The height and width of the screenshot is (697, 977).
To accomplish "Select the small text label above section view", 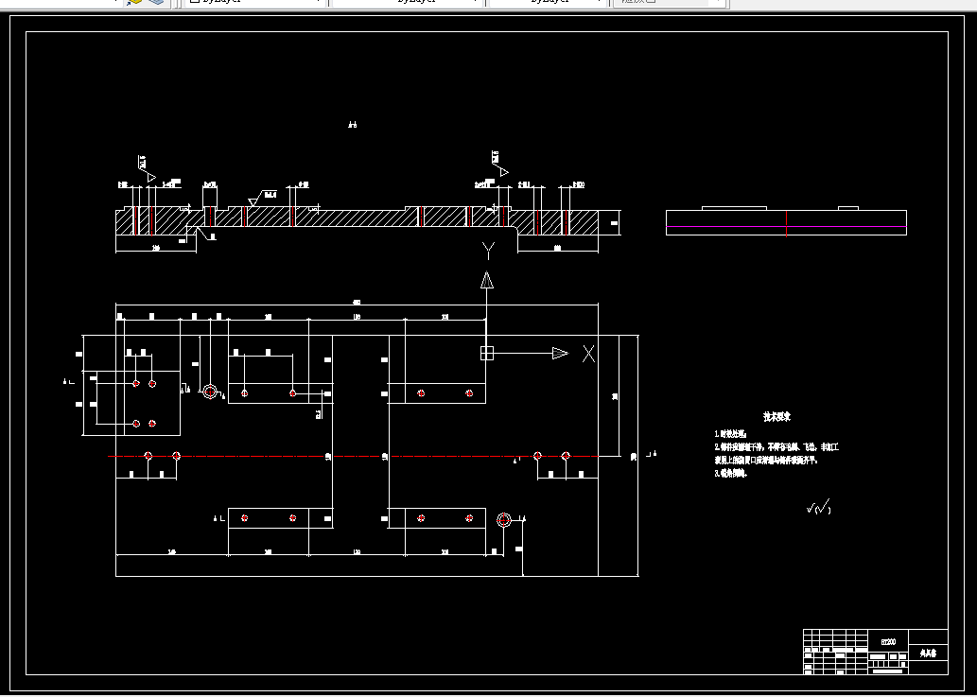I will [353, 125].
